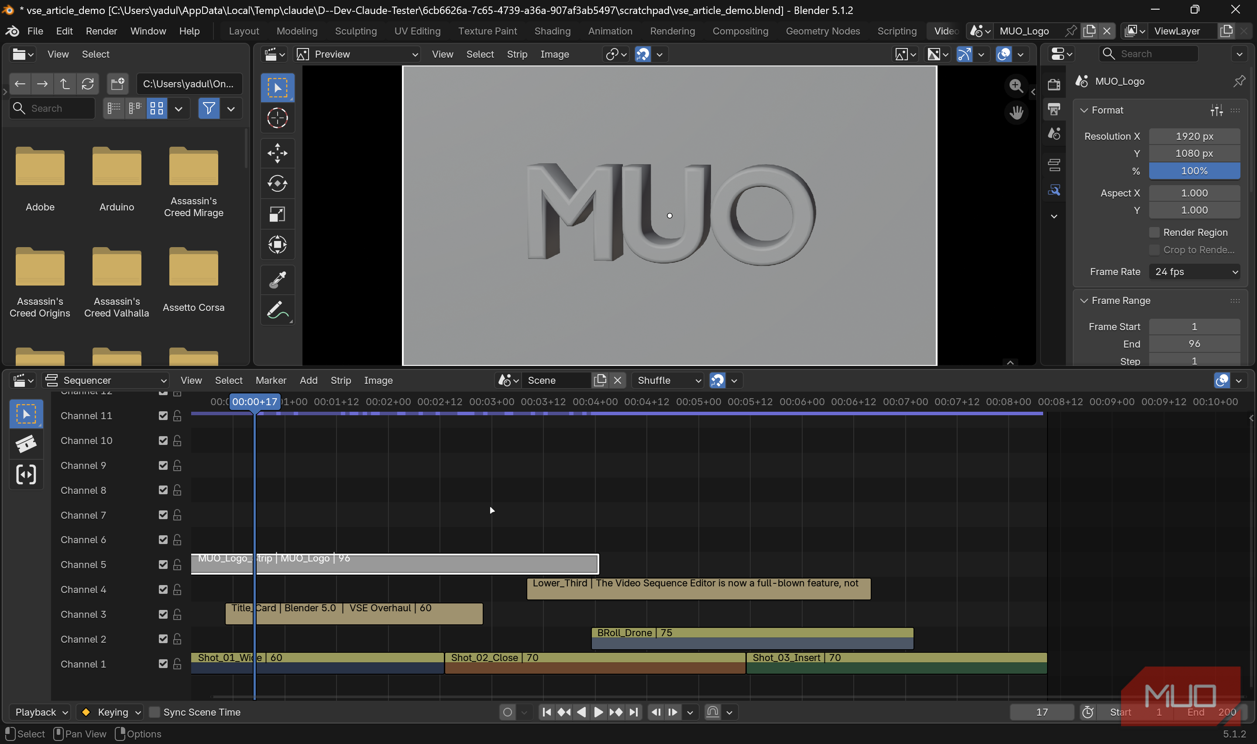Click the preview pan hand icon
The width and height of the screenshot is (1257, 744).
click(1016, 112)
